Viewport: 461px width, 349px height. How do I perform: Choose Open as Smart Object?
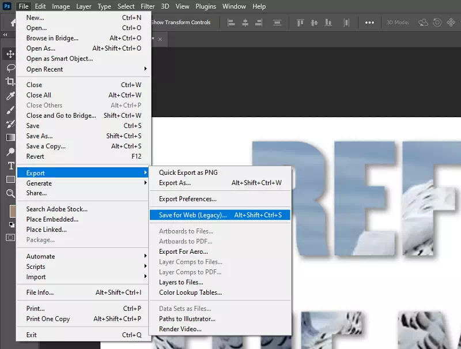pyautogui.click(x=84, y=59)
